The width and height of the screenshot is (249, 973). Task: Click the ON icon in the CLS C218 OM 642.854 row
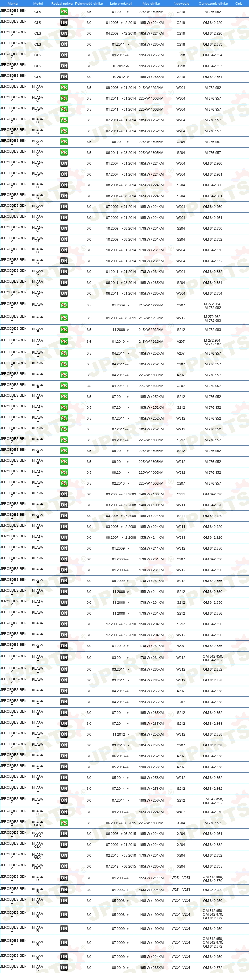click(64, 55)
